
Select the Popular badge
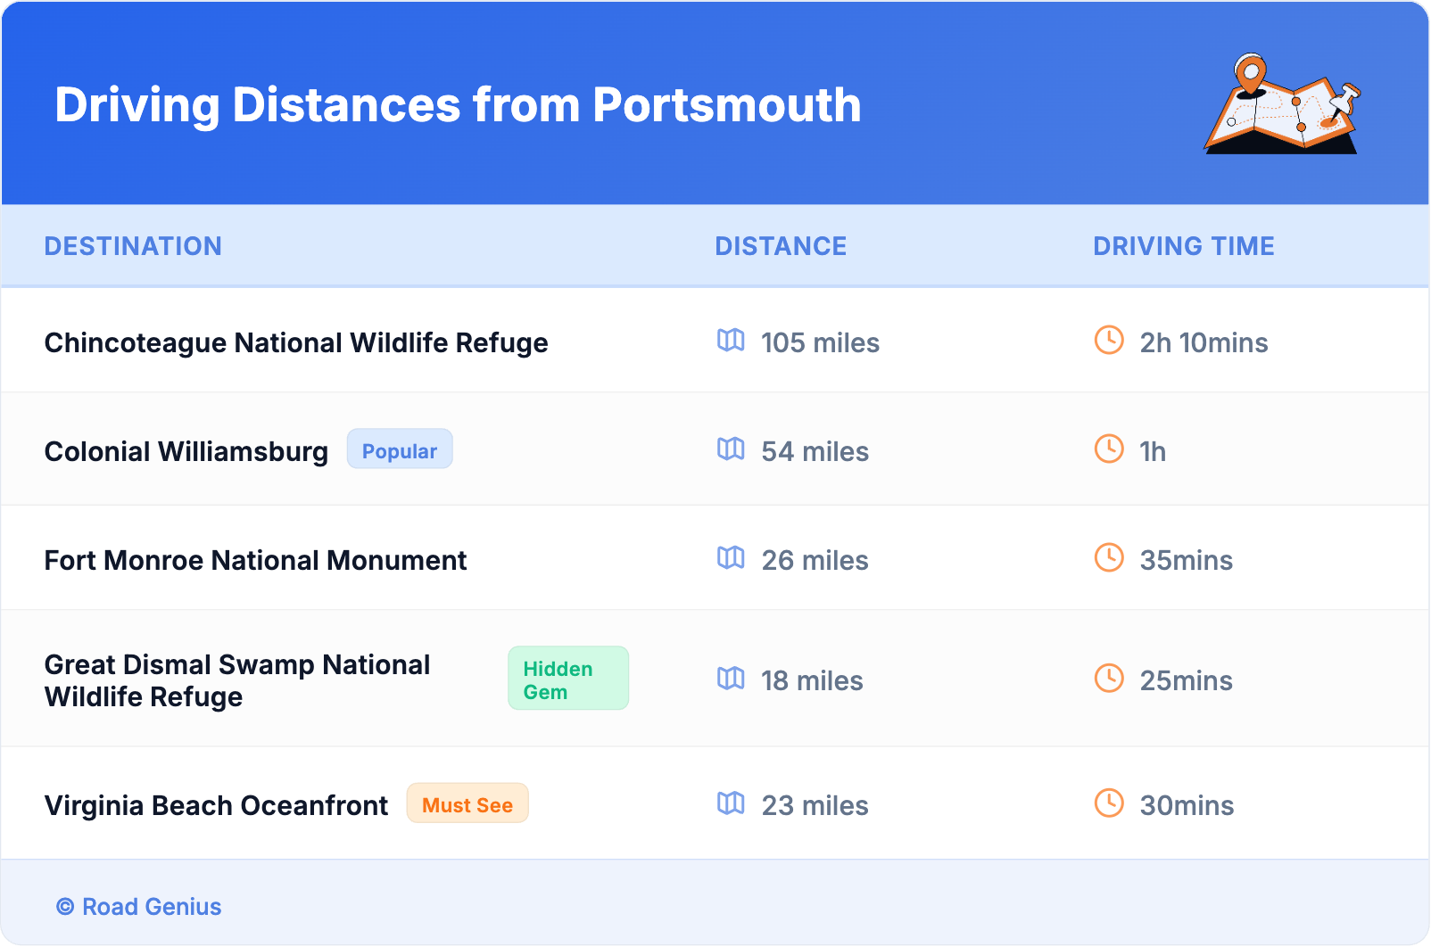click(x=399, y=449)
